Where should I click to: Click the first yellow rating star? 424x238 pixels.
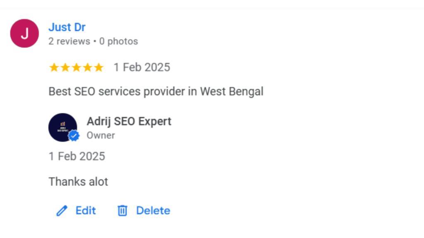(x=54, y=67)
